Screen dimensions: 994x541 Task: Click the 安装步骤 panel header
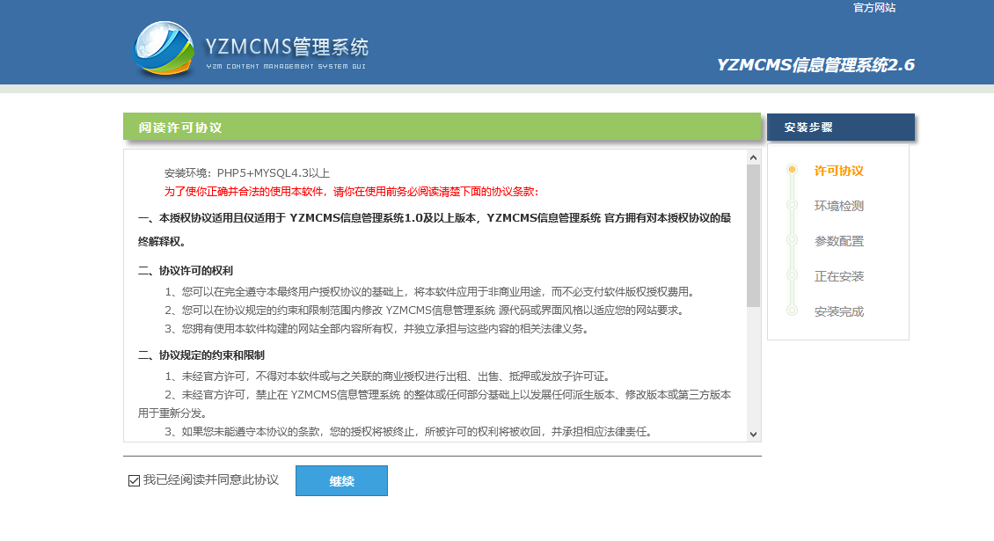click(840, 127)
